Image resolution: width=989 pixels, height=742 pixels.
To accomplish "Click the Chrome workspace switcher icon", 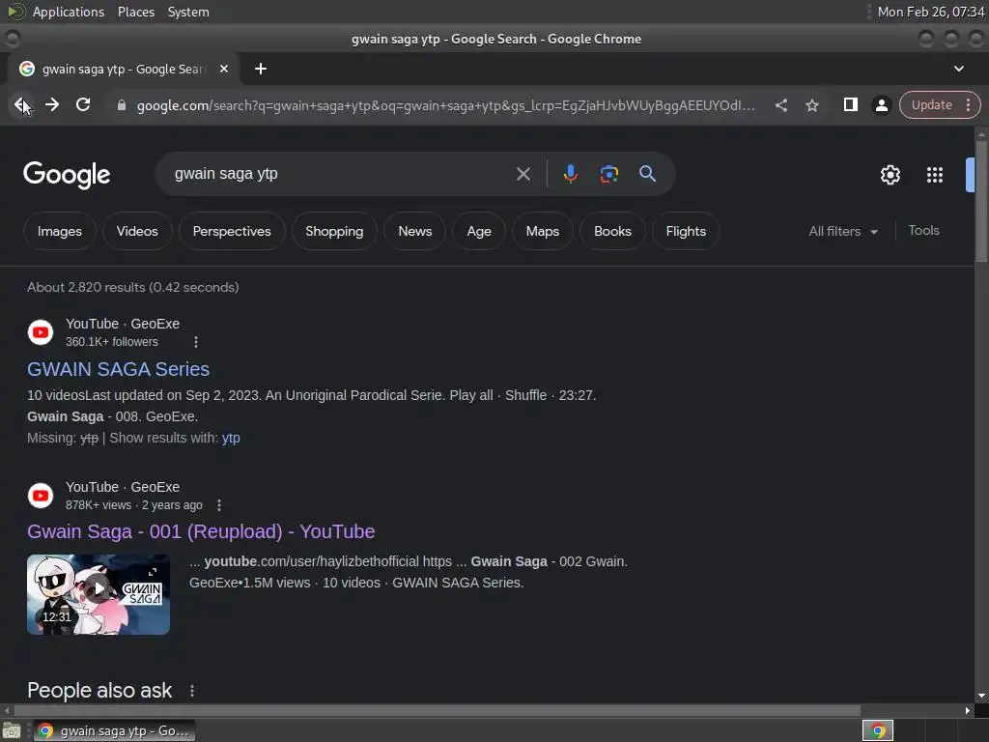I will (x=878, y=730).
